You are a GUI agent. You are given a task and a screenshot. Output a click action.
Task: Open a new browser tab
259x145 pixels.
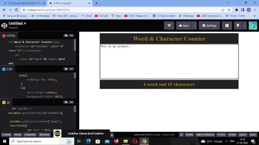click(x=96, y=3)
